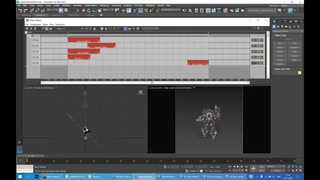Open the Create Selection Set dropdown
The width and height of the screenshot is (320, 180).
point(170,10)
